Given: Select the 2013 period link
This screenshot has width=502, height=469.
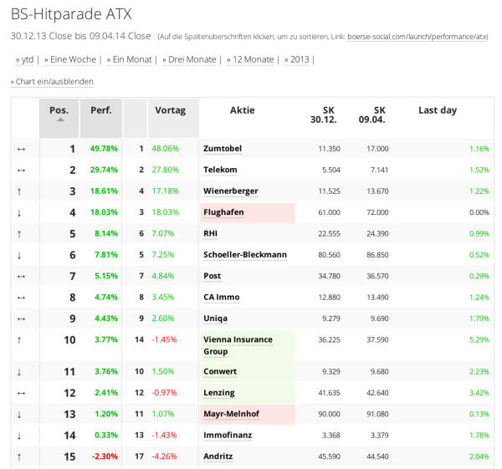Looking at the screenshot, I should click(x=299, y=60).
